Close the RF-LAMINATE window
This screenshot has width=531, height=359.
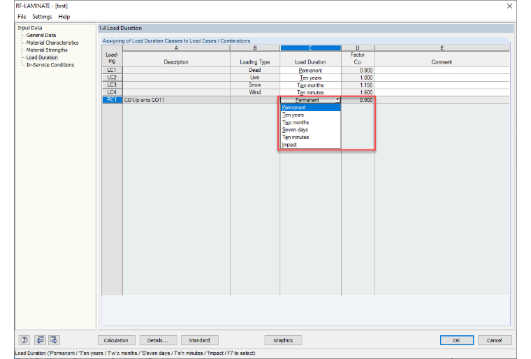[509, 6]
